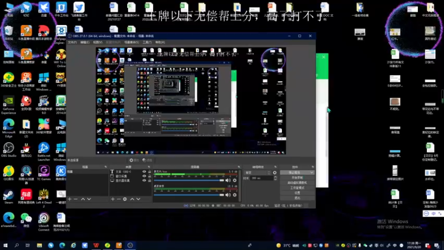This screenshot has height=250, width=444.
Task: Move the selected source up
Action: (x=132, y=199)
